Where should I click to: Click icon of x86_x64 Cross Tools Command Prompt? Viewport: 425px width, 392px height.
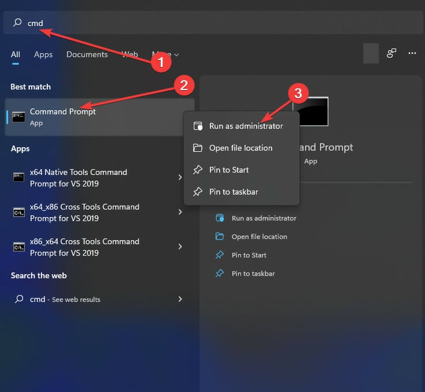pyautogui.click(x=18, y=247)
